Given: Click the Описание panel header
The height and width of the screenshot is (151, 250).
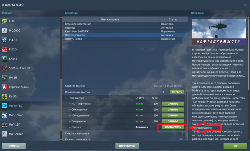Looking at the screenshot, I should (x=197, y=13).
